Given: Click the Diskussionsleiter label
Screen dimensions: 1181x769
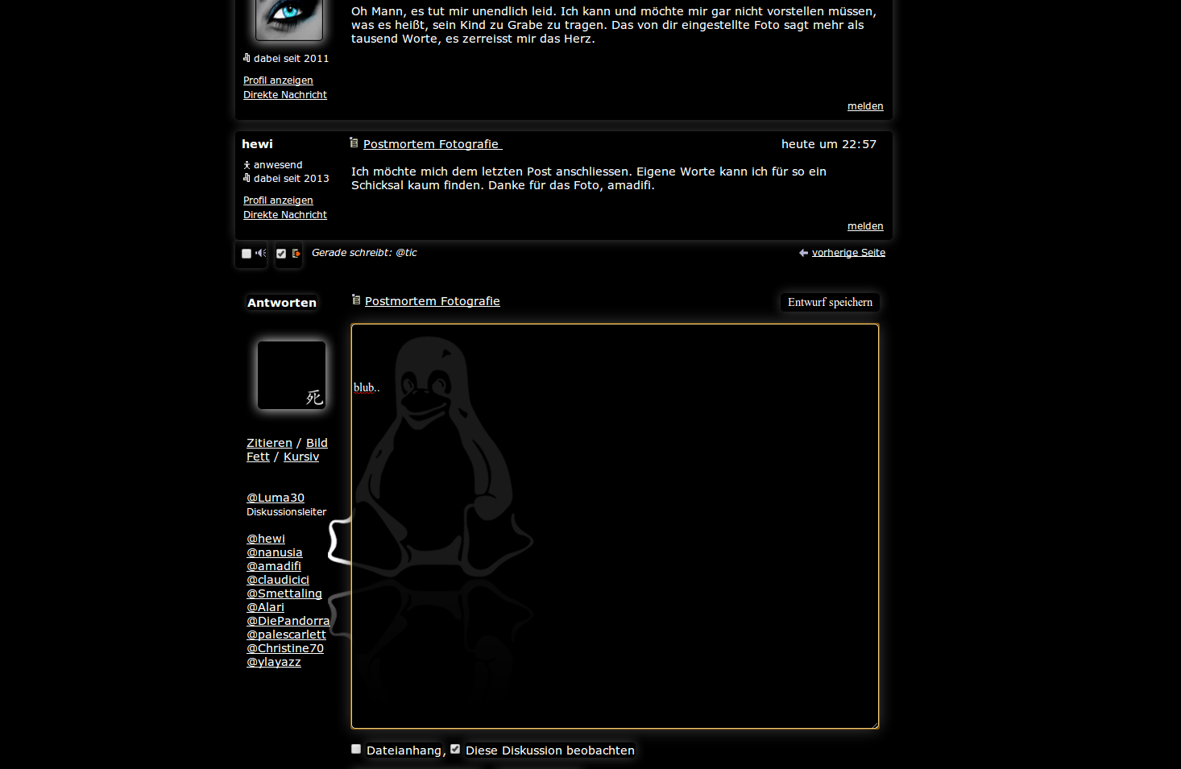Looking at the screenshot, I should (x=287, y=512).
